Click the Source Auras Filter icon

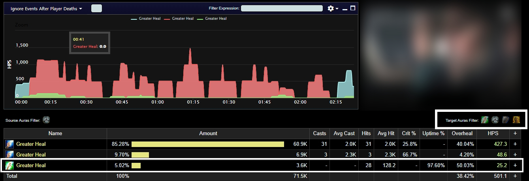click(x=46, y=120)
